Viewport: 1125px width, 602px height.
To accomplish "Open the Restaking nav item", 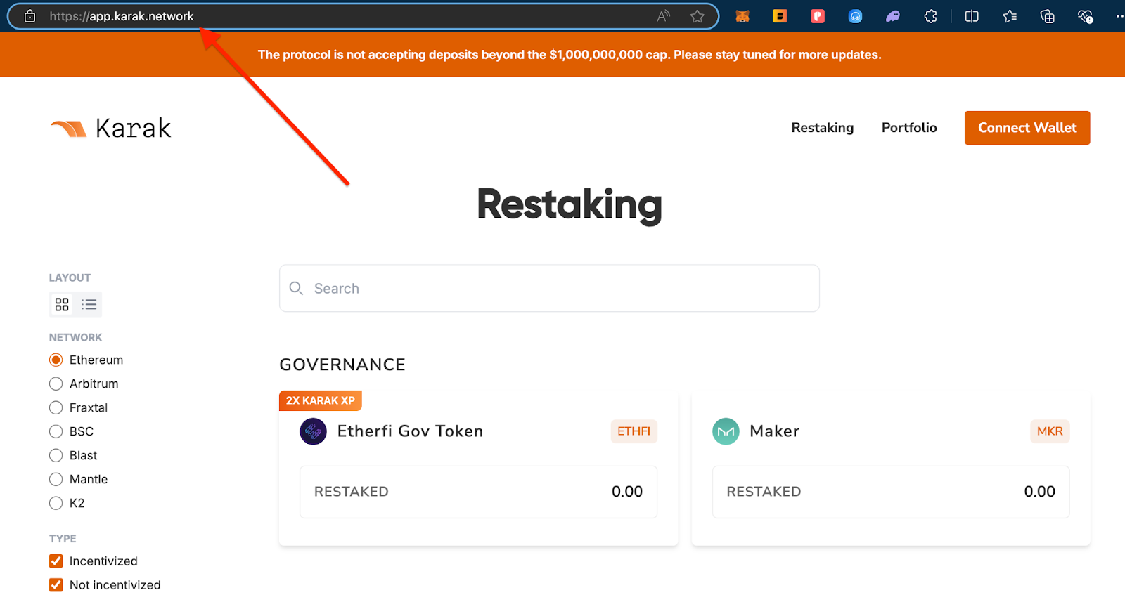I will [x=822, y=128].
